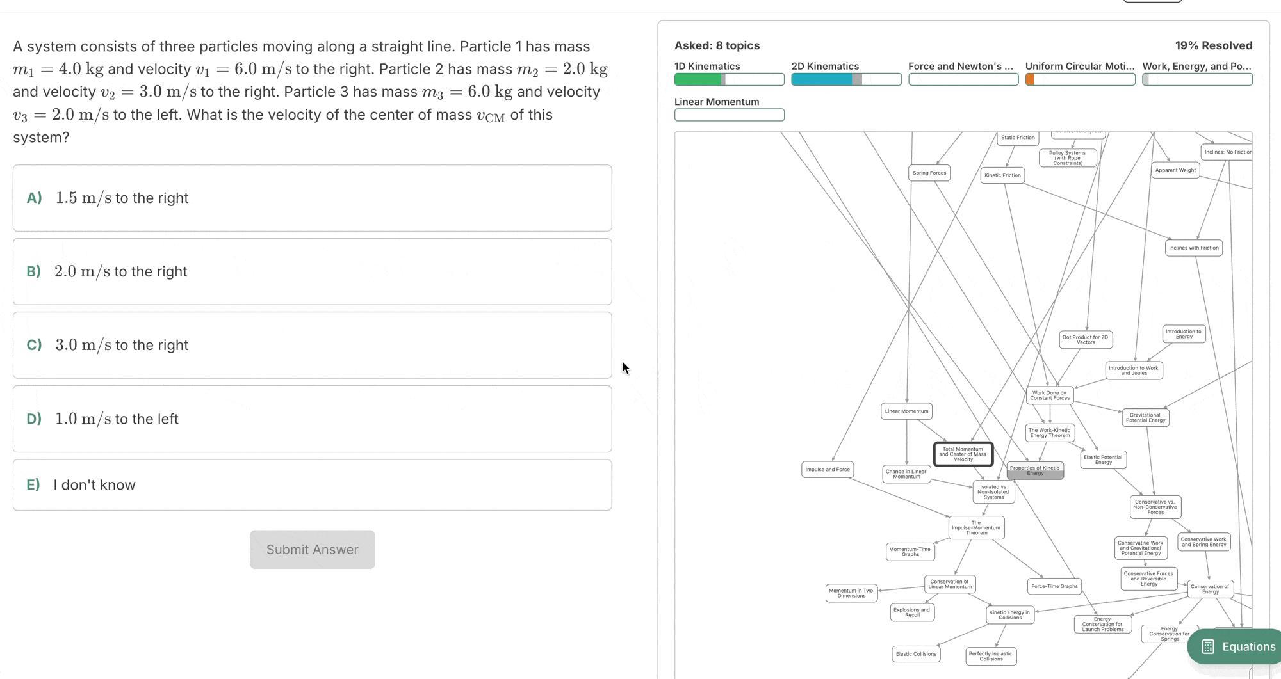Screen dimensions: 1281x679
Task: Open the Equations panel
Action: pos(1234,646)
